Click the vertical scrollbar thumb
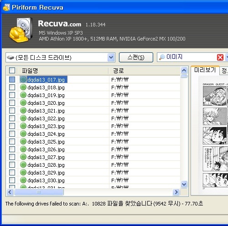Viewport: 228px width, 226px height. click(184, 76)
